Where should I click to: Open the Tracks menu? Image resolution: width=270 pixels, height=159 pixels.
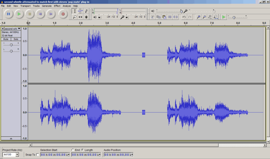point(36,6)
